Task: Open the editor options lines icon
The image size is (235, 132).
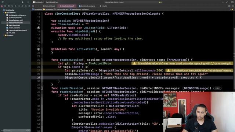Action: 229,6
